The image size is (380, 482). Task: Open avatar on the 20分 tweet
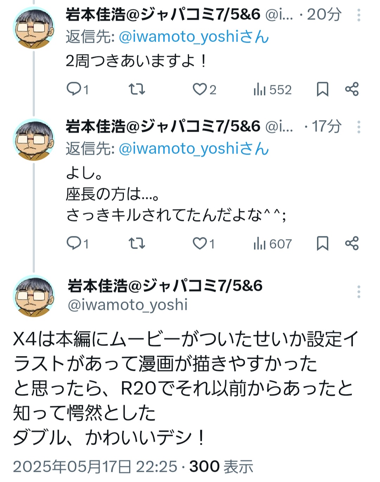point(33,28)
